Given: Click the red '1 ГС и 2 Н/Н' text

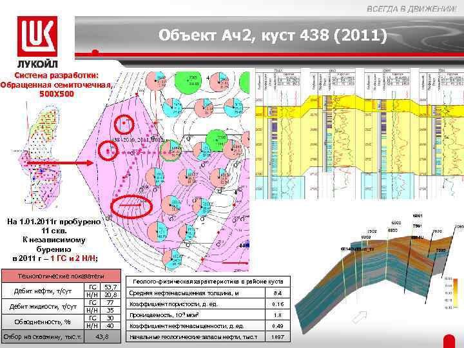Looking at the screenshot, I should [x=73, y=258].
